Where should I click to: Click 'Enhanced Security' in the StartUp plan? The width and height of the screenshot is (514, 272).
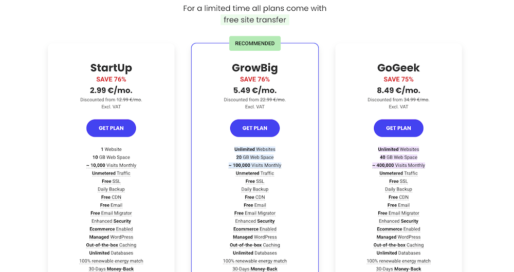point(111,221)
